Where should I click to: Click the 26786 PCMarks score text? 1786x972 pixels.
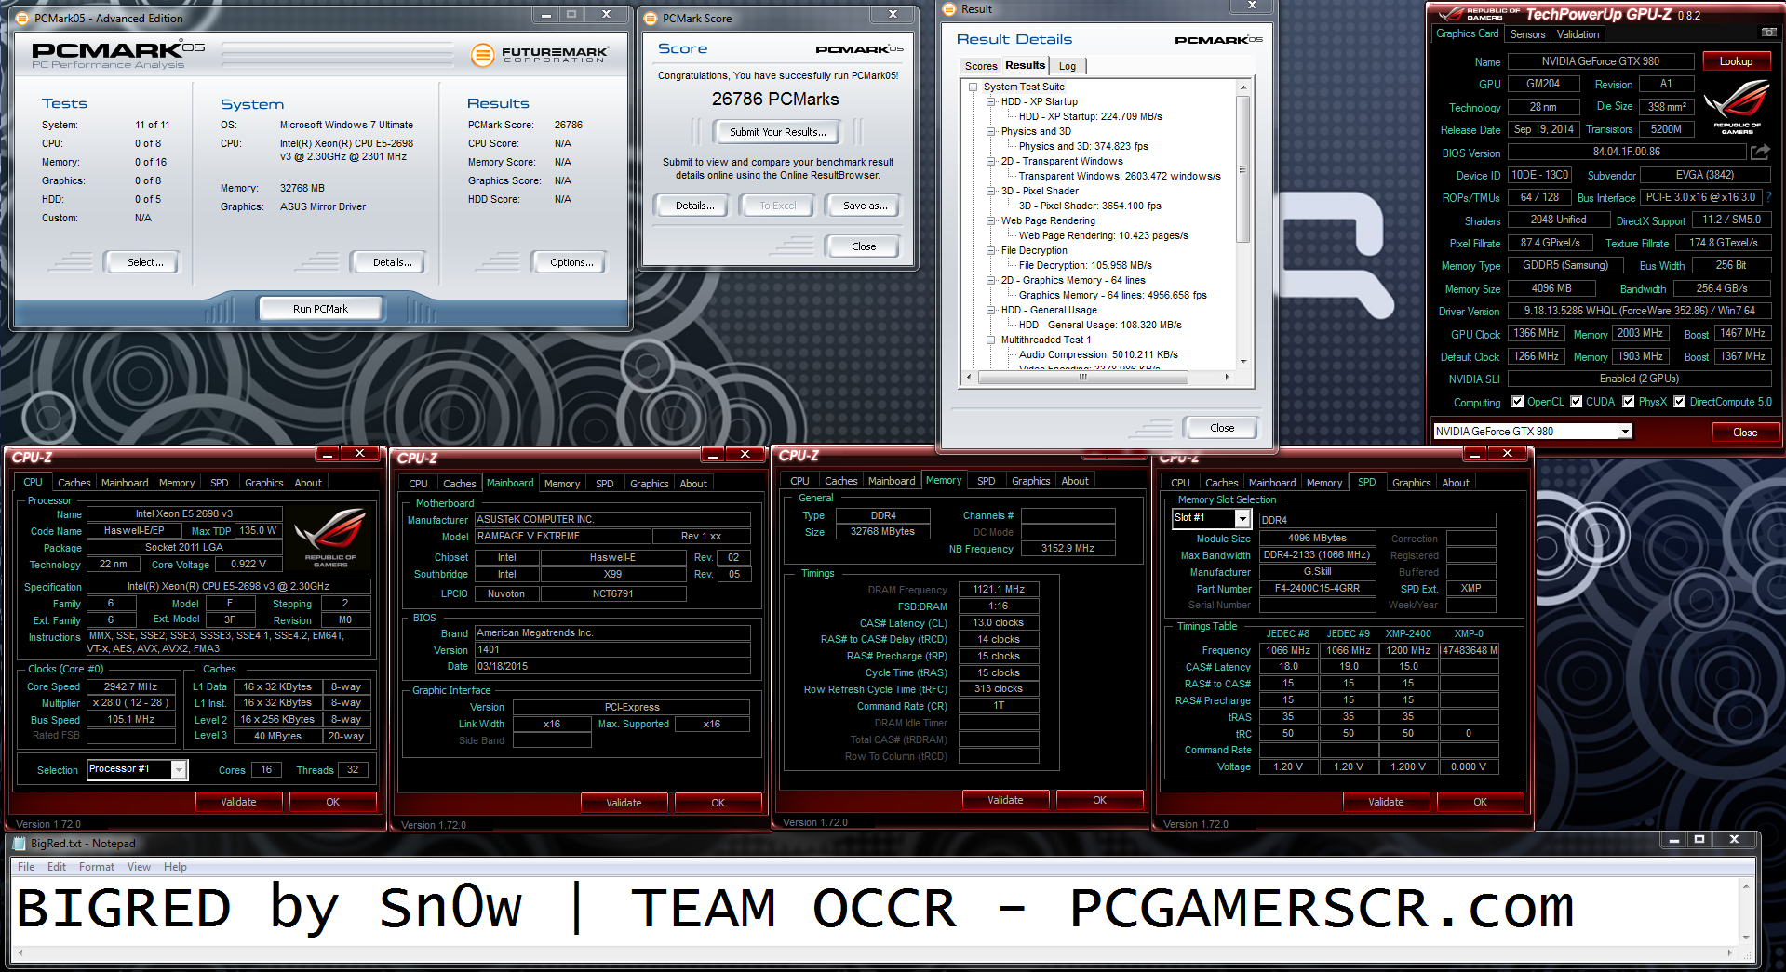pos(775,100)
